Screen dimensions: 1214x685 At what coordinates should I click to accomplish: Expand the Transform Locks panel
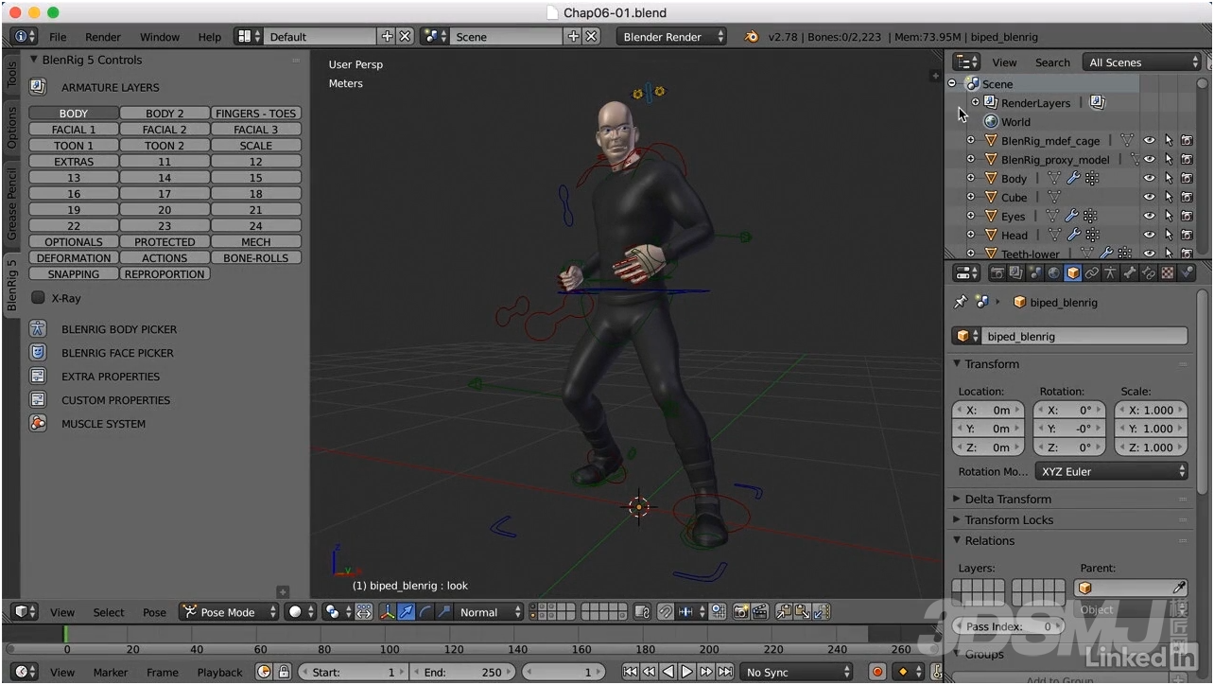coord(1009,519)
